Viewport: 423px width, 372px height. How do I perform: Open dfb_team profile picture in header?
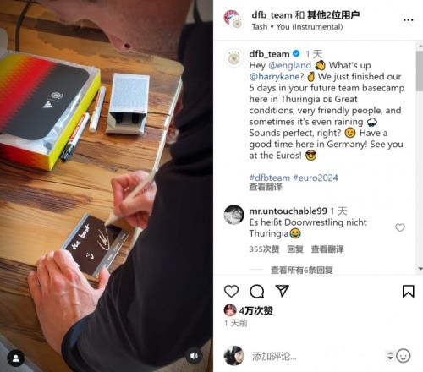pos(233,20)
